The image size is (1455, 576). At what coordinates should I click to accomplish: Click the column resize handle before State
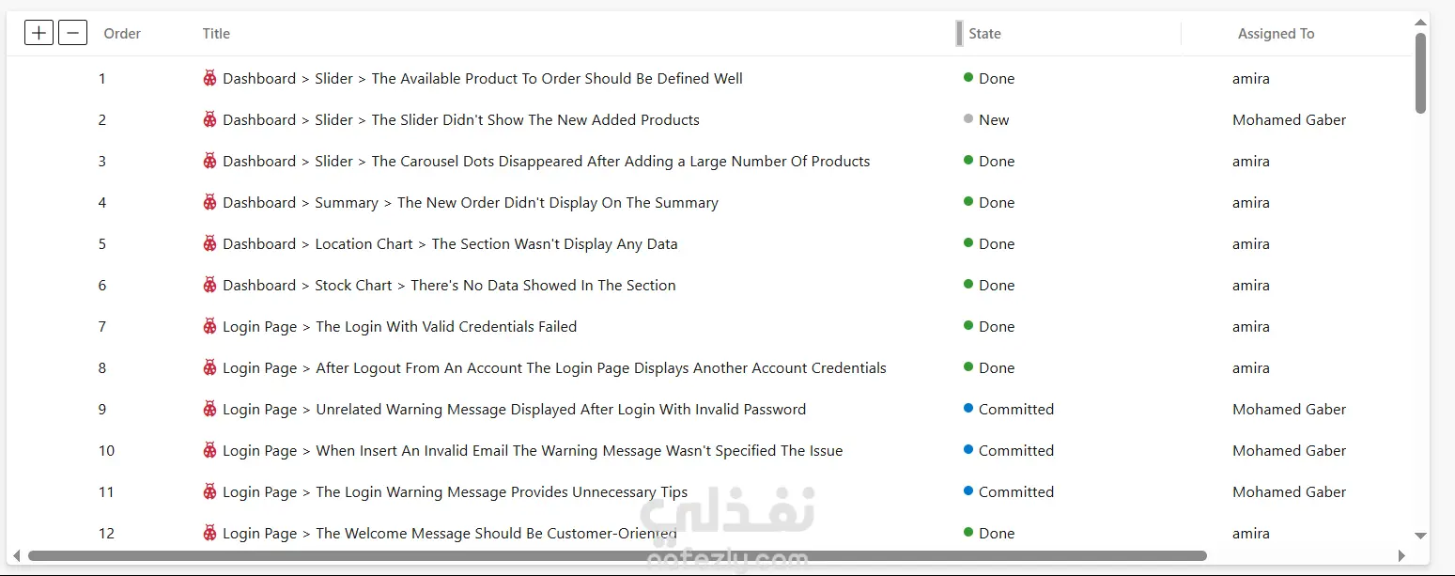959,34
